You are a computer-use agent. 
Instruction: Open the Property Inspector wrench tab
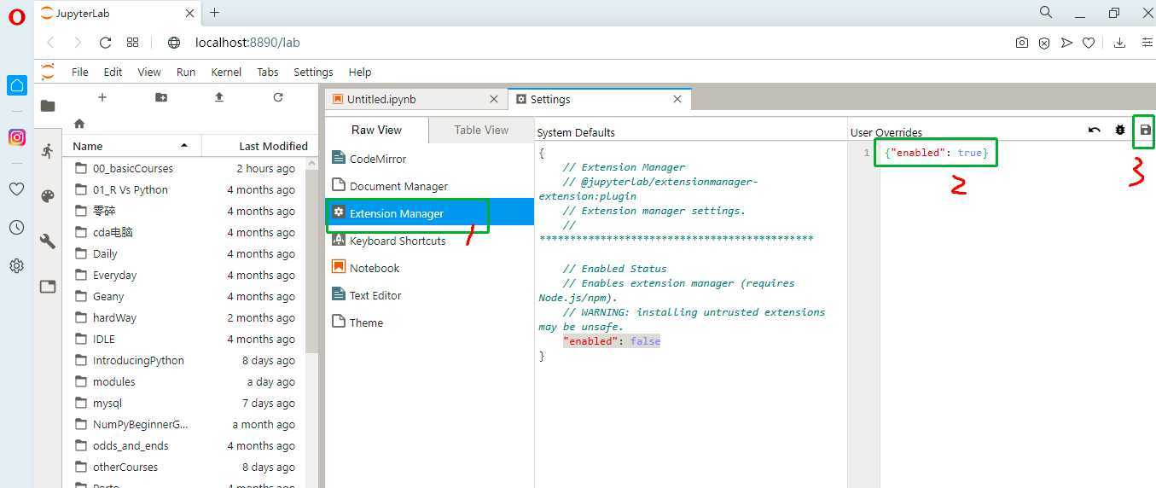point(48,241)
